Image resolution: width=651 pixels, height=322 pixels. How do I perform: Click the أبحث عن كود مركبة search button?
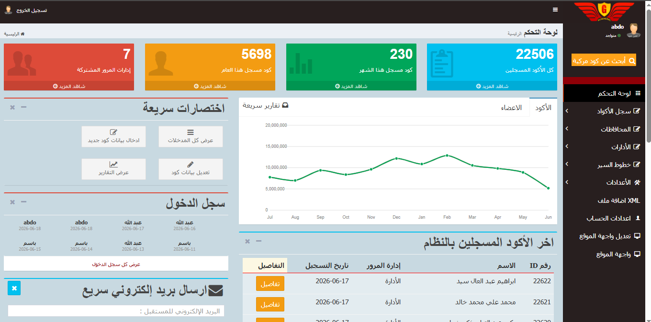(x=604, y=61)
